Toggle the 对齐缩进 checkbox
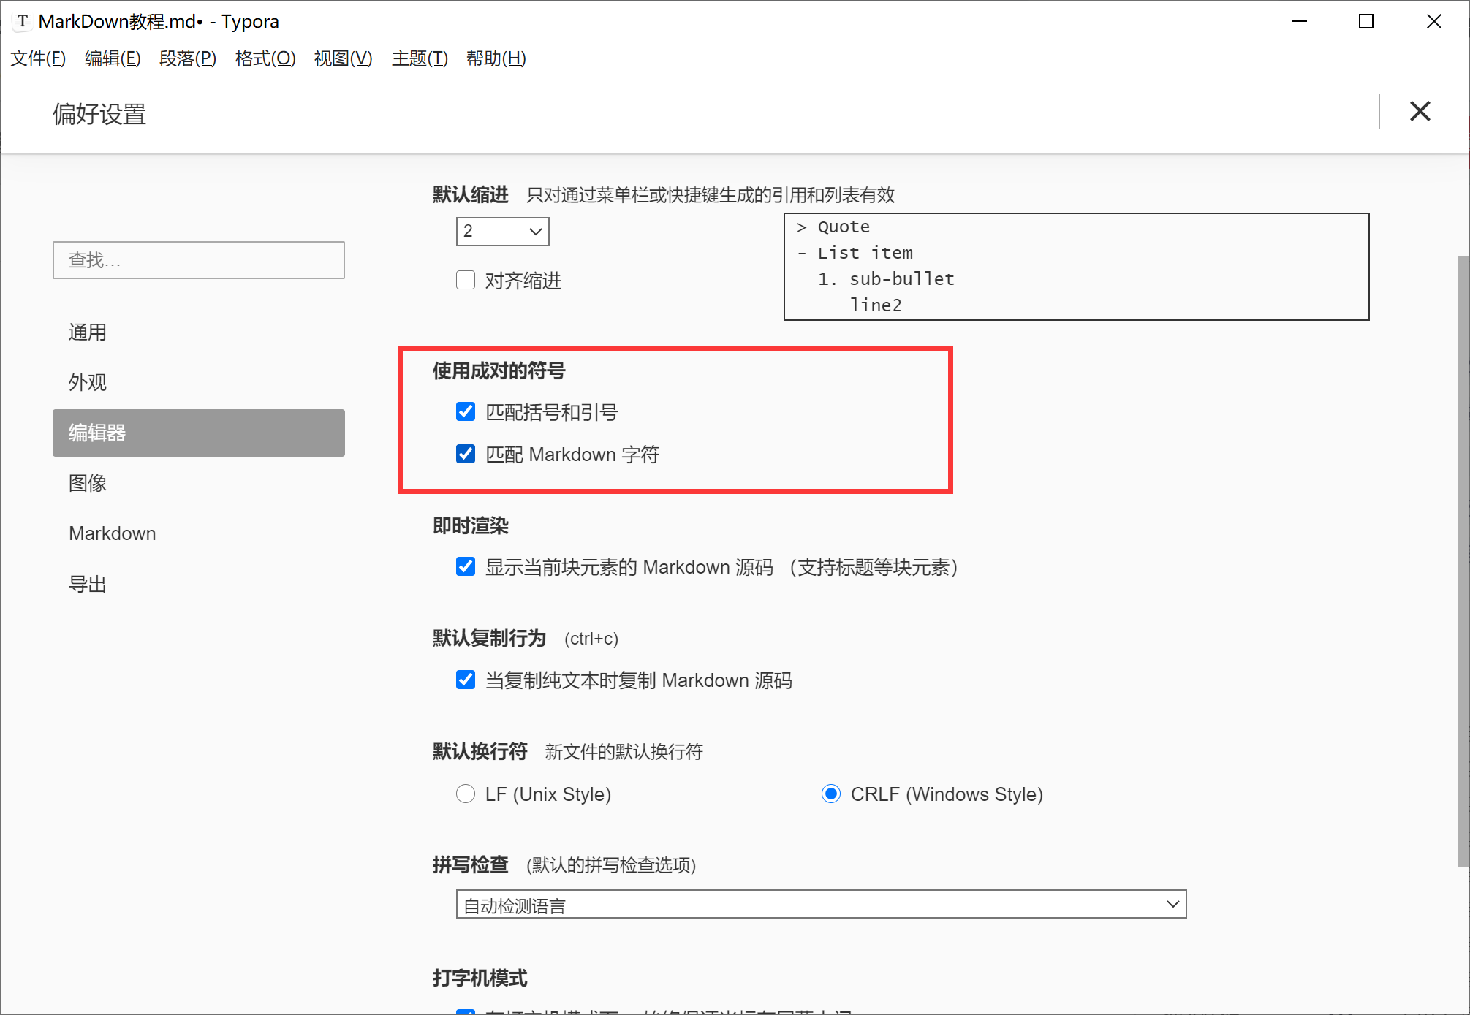Viewport: 1470px width, 1015px height. pos(466,280)
